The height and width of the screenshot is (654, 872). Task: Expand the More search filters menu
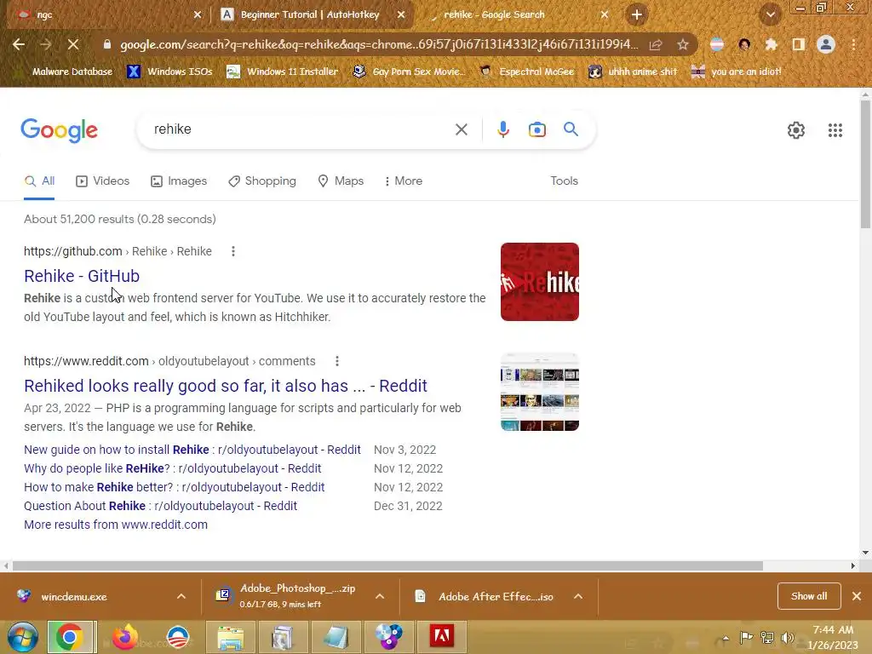pos(404,181)
